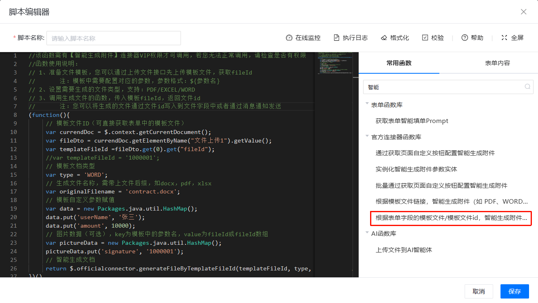Image resolution: width=538 pixels, height=303 pixels.
Task: Select 获取表单智能填单Prompt function
Action: (x=412, y=121)
